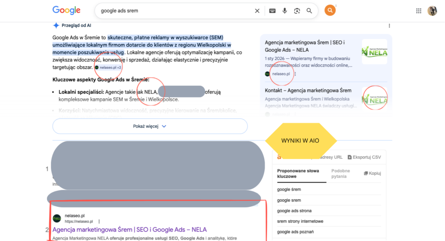Image resolution: width=445 pixels, height=241 pixels.
Task: Select keyword 'google ads poznań'
Action: (296, 231)
